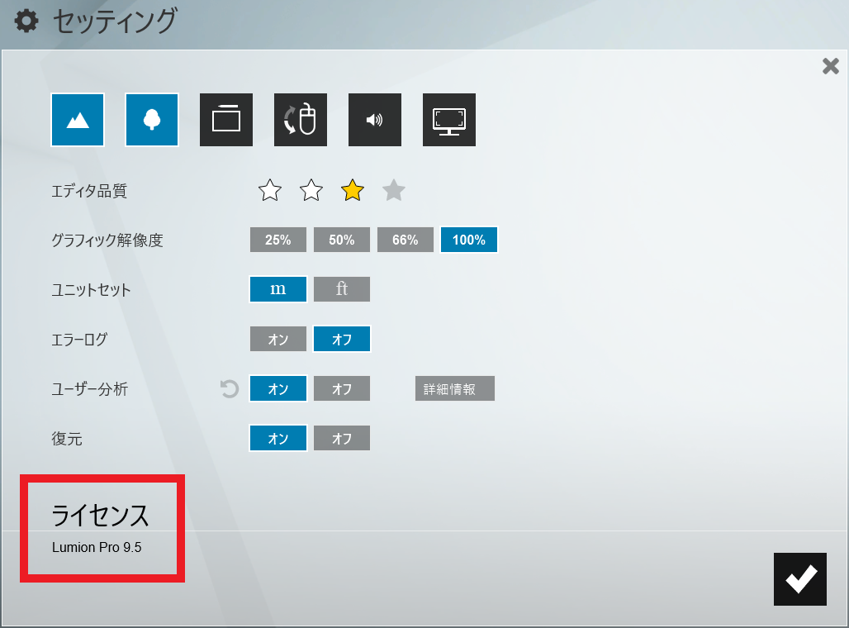Close the settings dialog with X
Image resolution: width=849 pixels, height=628 pixels.
(x=831, y=66)
